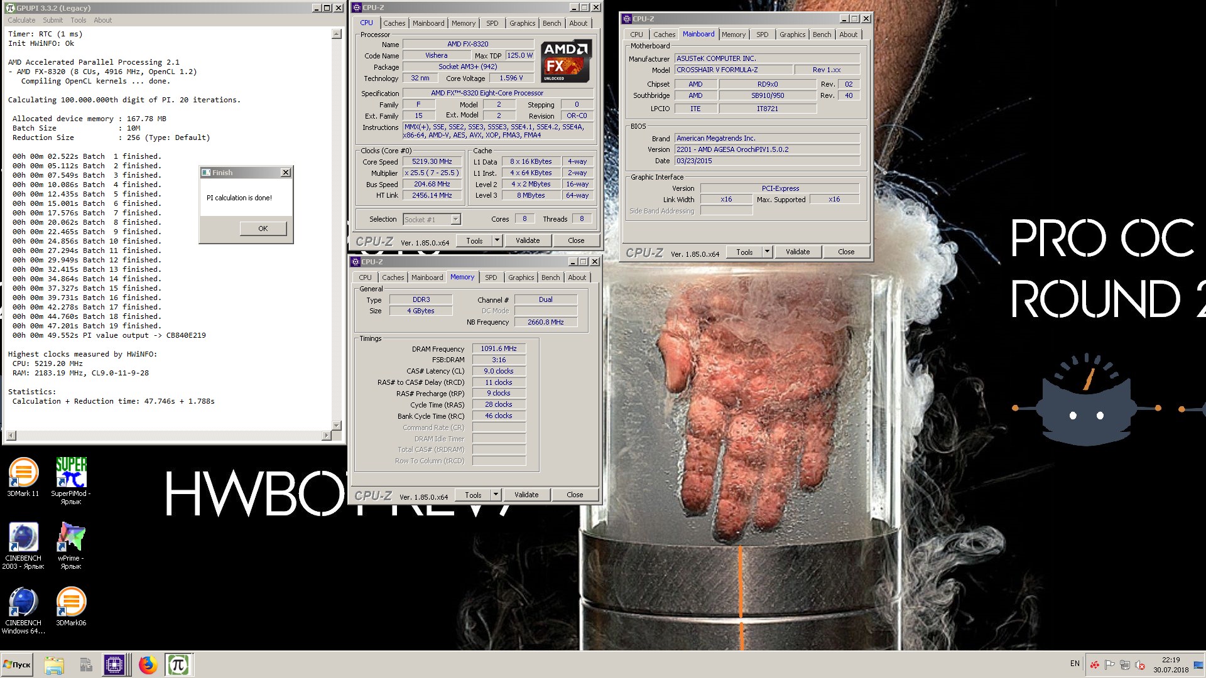Open the Пуск start menu

click(17, 665)
